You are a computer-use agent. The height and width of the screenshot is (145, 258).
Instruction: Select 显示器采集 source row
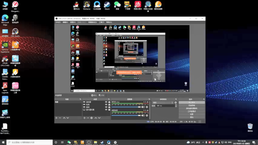coord(96,110)
